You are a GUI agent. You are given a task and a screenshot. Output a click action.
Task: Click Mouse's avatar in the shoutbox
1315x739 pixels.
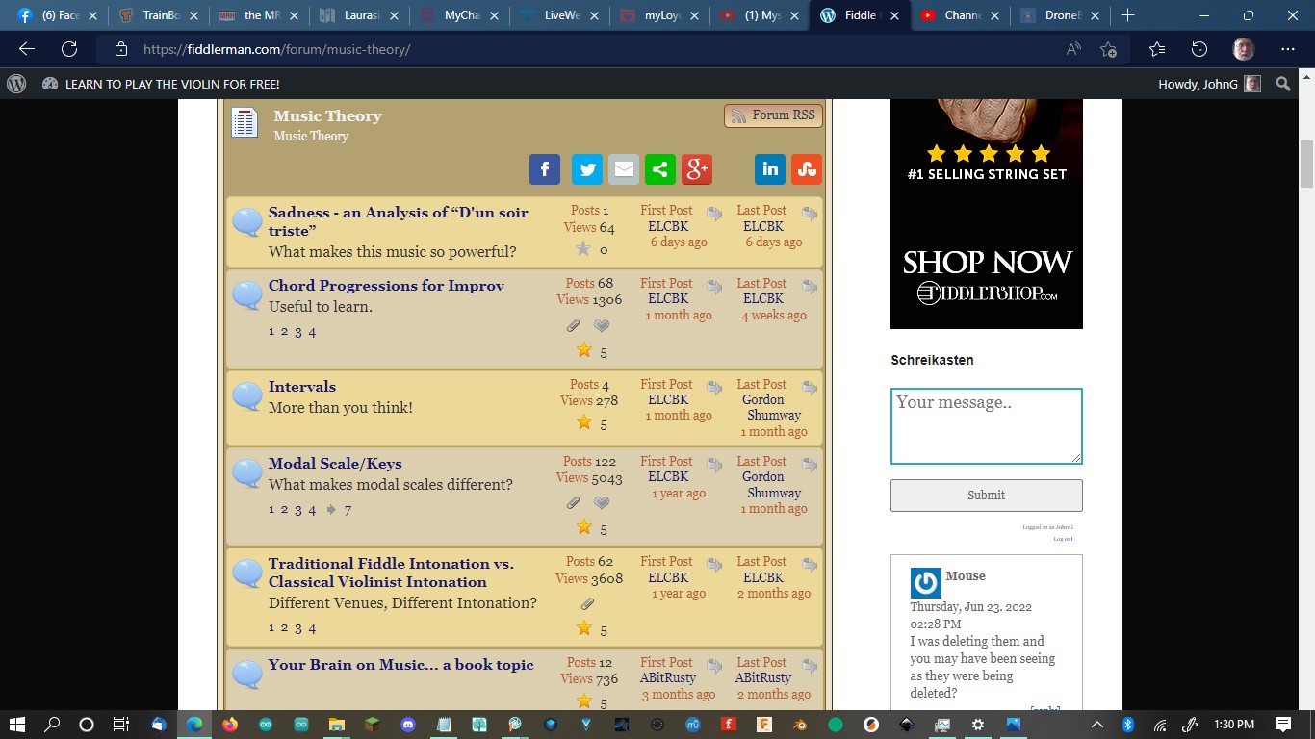coord(925,583)
